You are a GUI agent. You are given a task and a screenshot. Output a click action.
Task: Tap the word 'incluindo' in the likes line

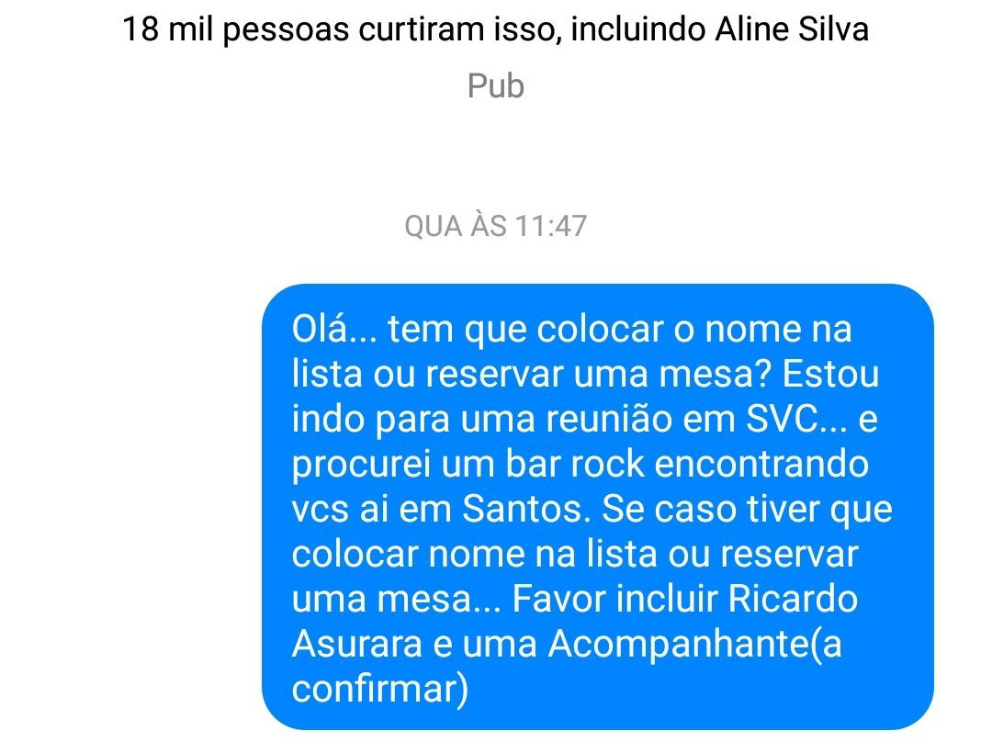(x=637, y=29)
